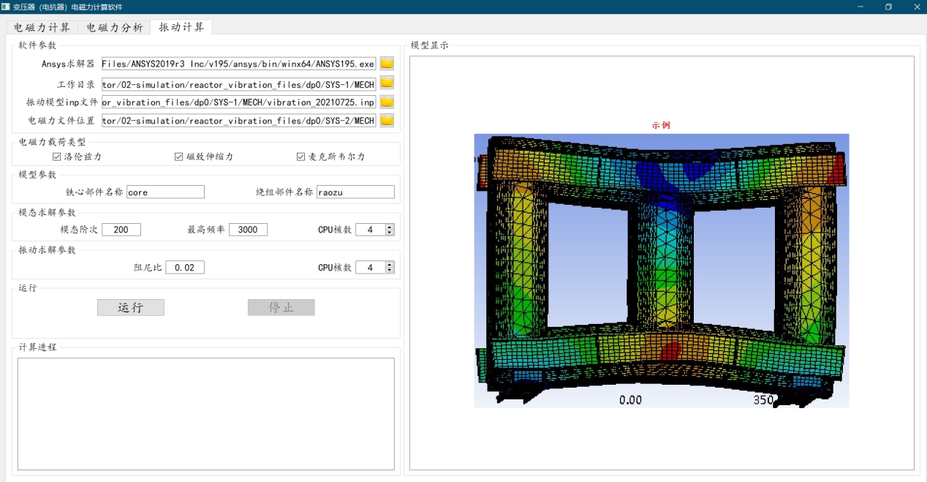Uncheck the 磁致伸缩力 checkbox
This screenshot has height=482, width=927.
click(178, 157)
